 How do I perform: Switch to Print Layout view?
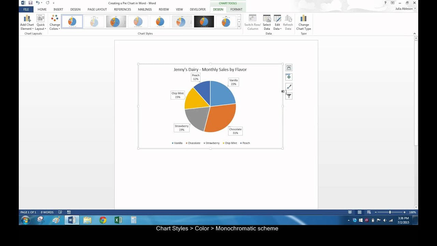(x=360, y=212)
